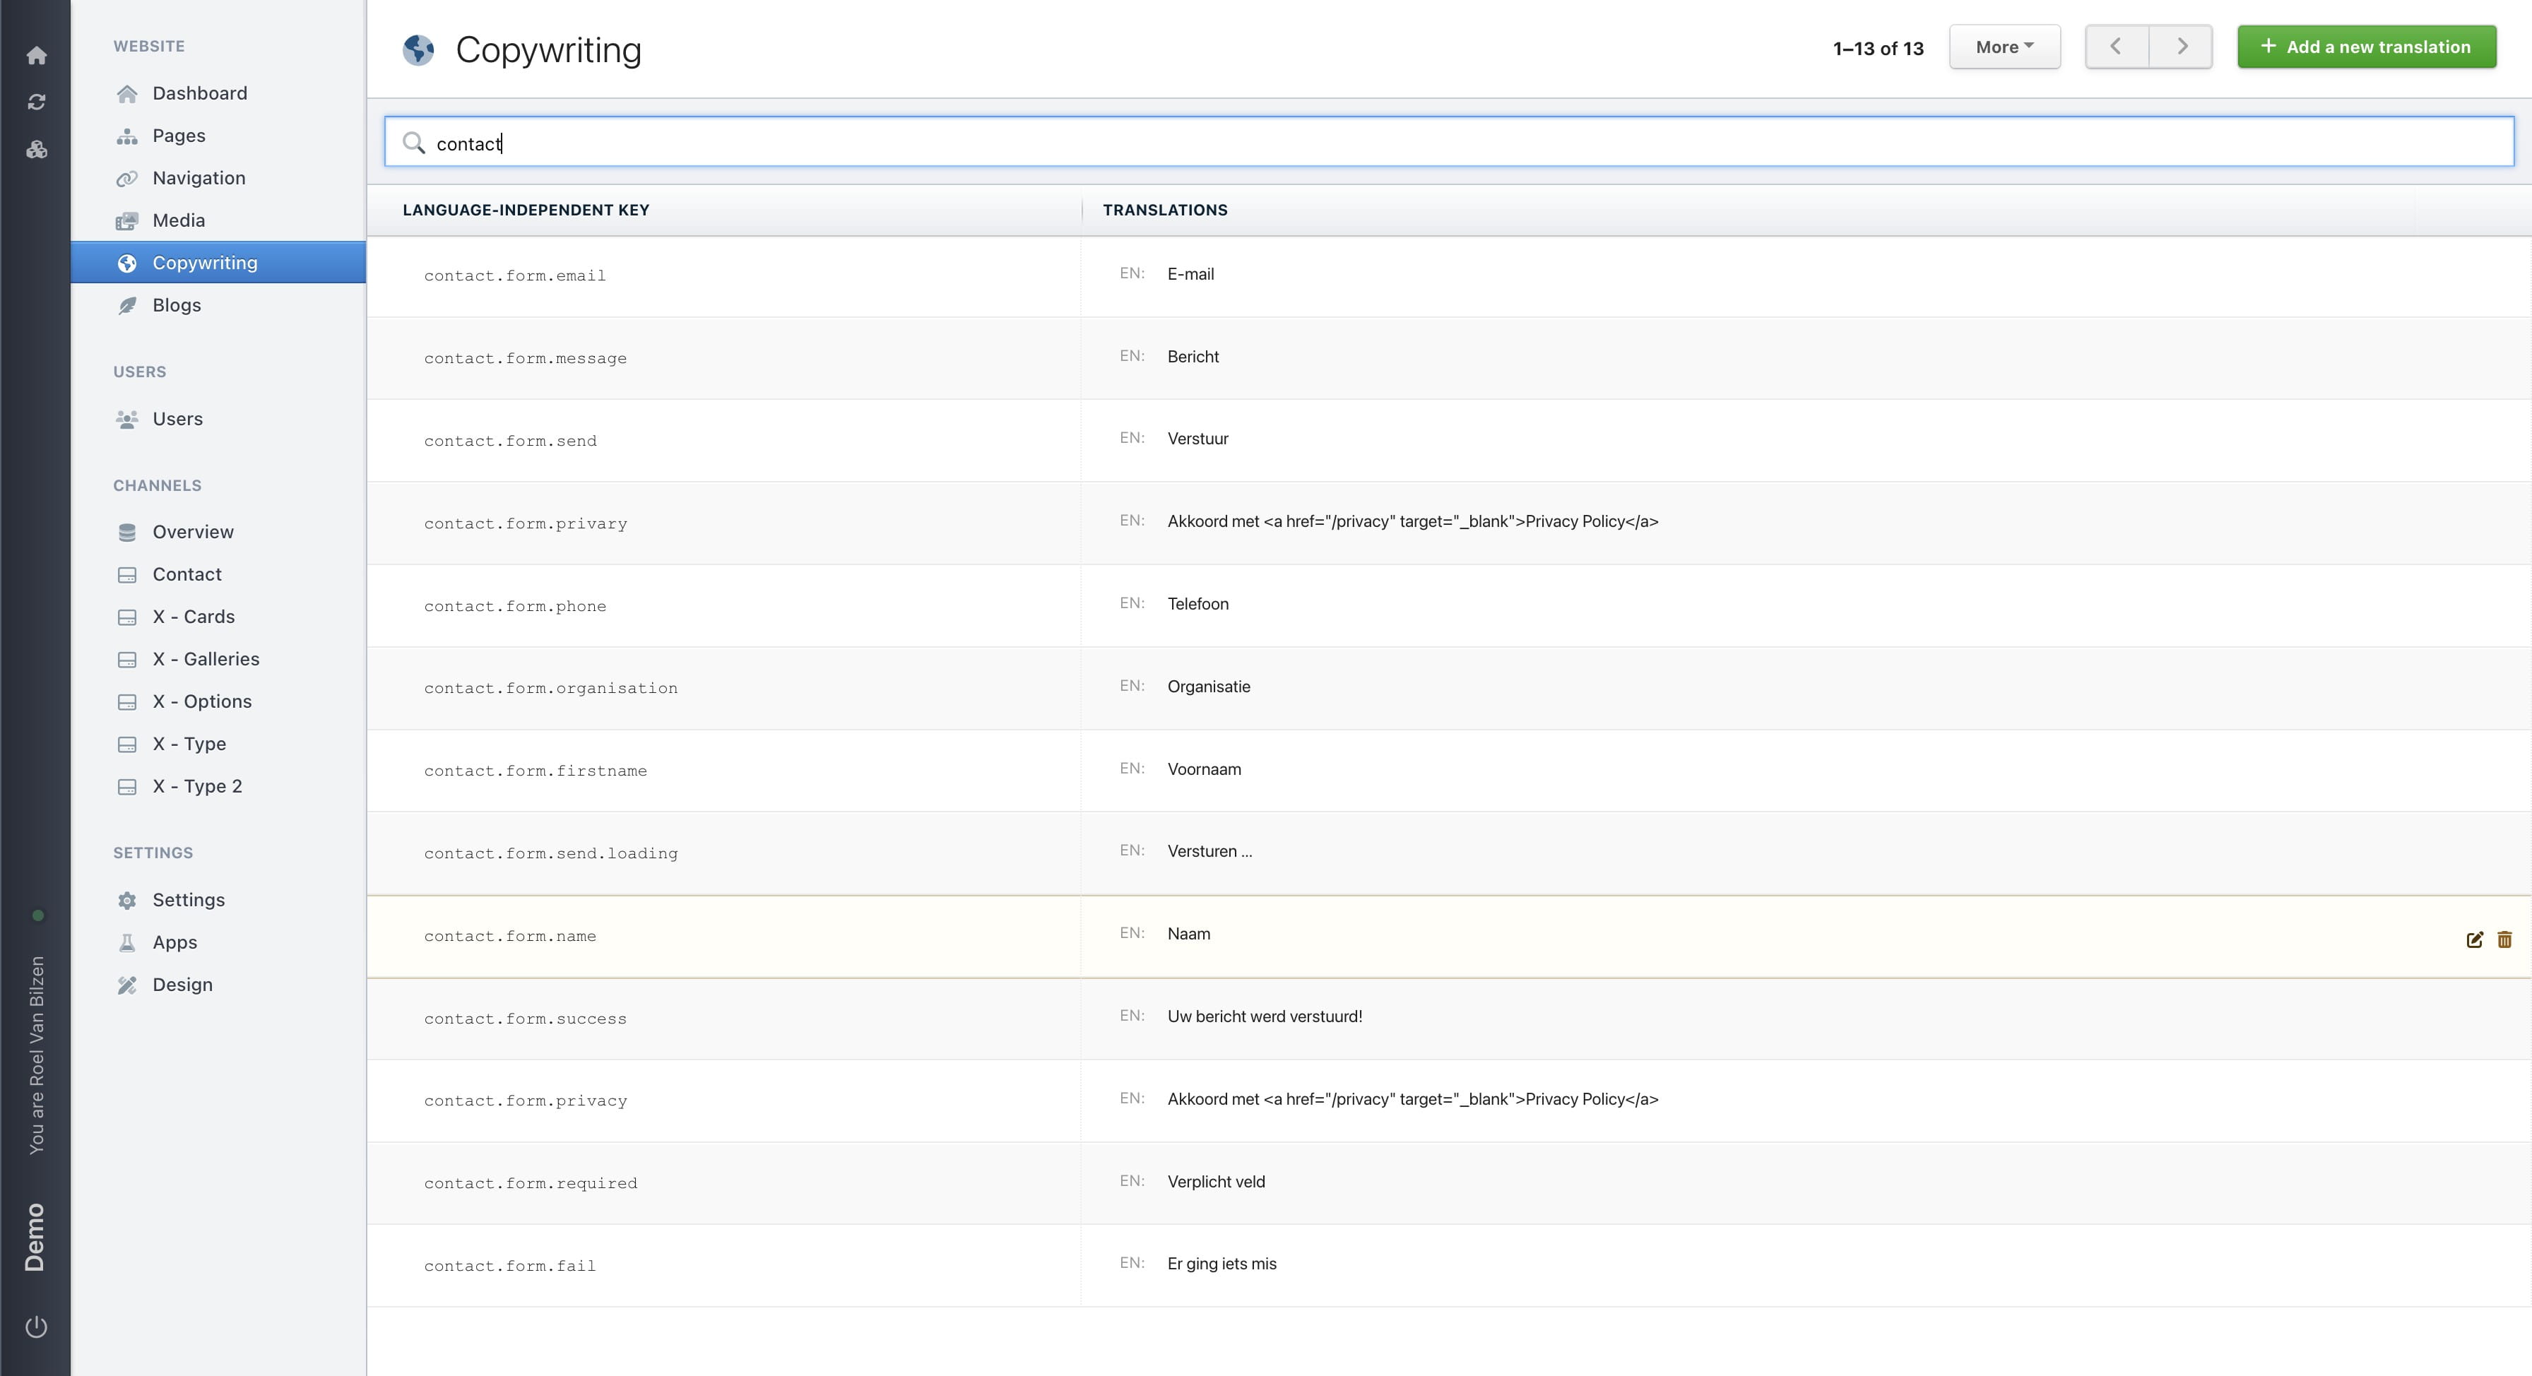
Task: Open the Contact channel link
Action: [x=186, y=574]
